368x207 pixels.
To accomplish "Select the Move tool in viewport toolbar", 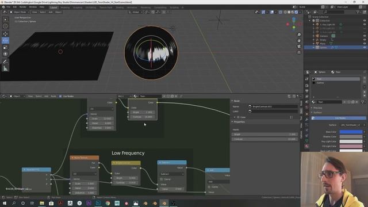I will (5, 34).
